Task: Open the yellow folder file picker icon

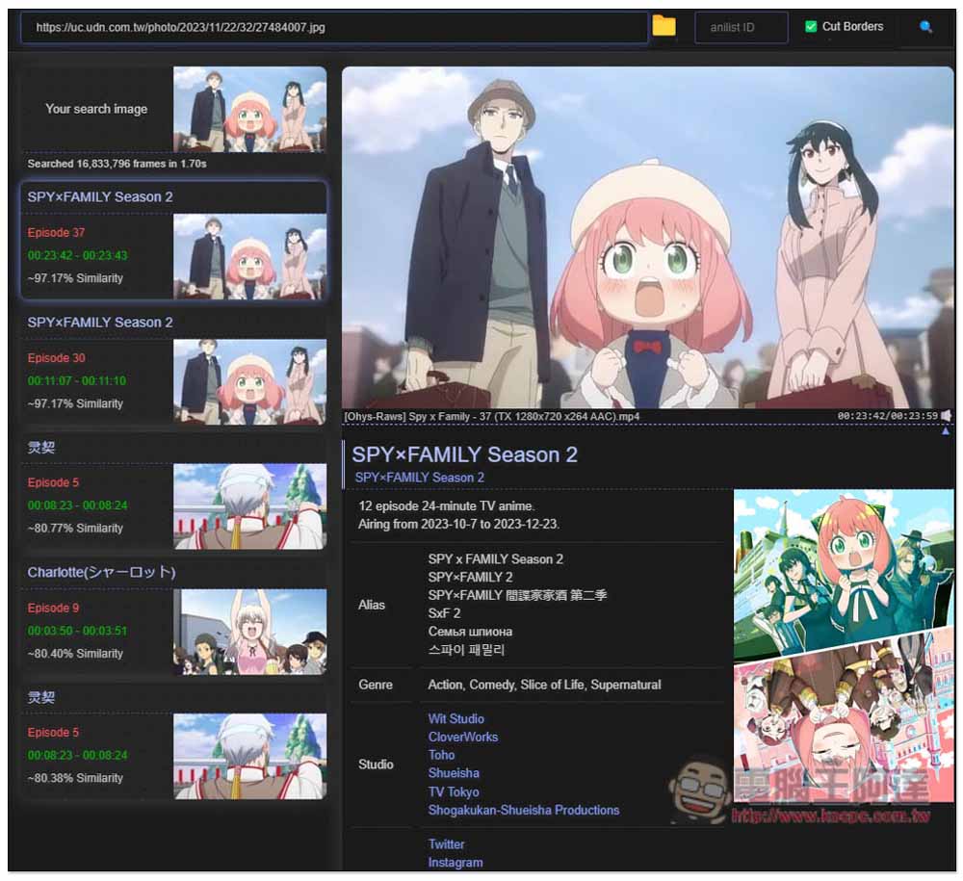Action: [664, 26]
